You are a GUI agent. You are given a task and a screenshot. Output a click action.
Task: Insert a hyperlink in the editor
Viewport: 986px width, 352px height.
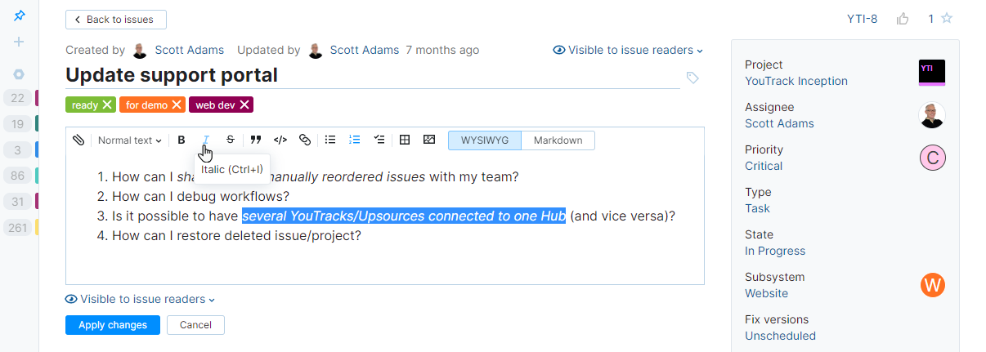[x=305, y=140]
